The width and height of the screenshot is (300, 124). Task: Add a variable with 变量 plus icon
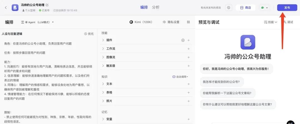click(x=188, y=119)
